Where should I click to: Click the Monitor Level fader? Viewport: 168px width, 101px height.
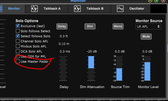(x=147, y=68)
